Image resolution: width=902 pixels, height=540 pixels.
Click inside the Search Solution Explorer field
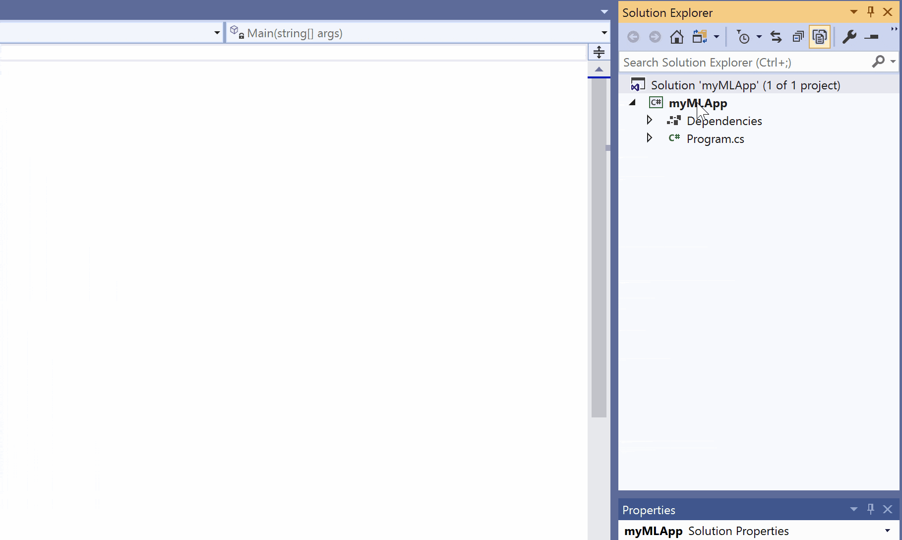tap(719, 62)
